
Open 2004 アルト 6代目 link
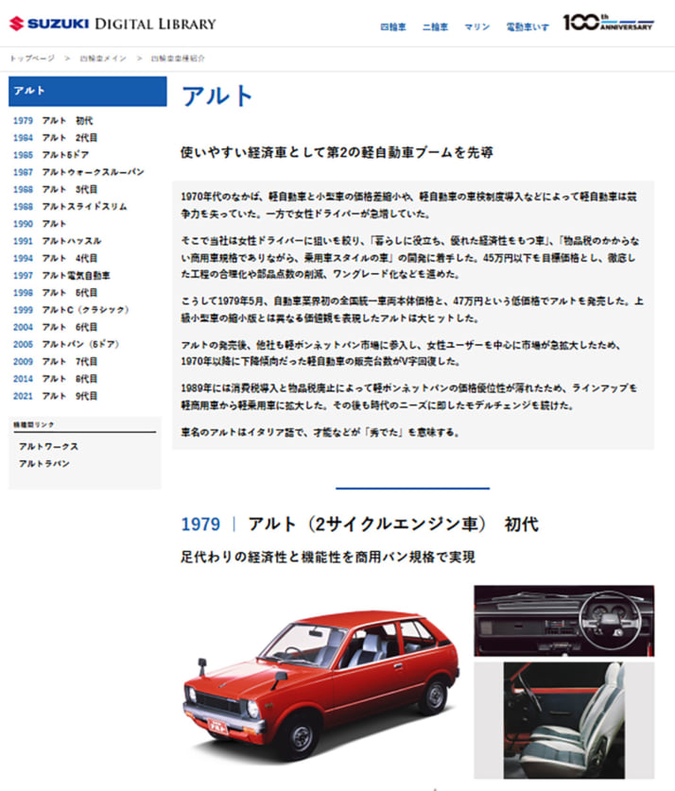(x=55, y=327)
